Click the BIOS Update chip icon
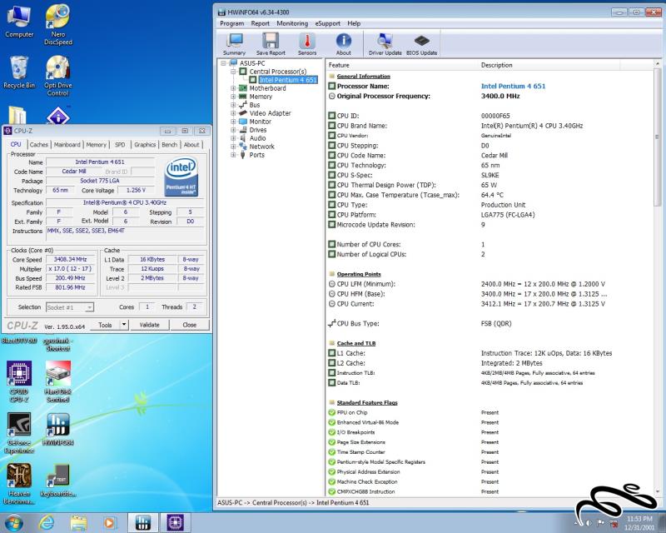This screenshot has height=533, width=666. 421,44
